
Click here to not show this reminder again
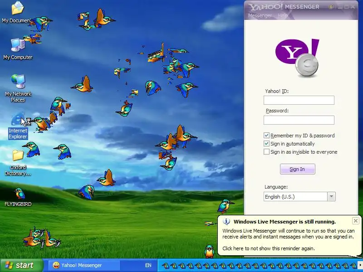tap(269, 248)
